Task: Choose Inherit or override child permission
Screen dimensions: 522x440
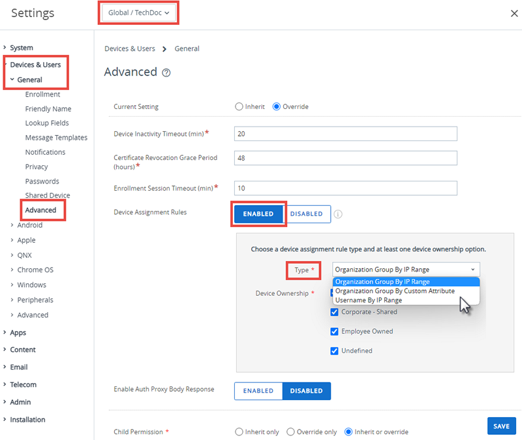Action: pyautogui.click(x=348, y=432)
